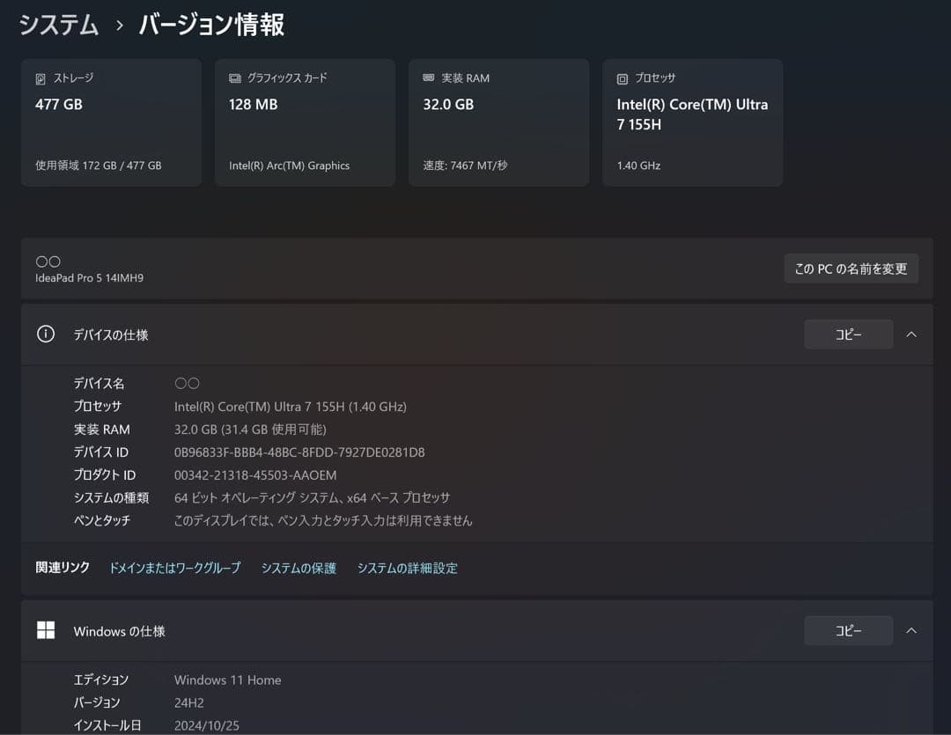Open the システムの詳細設定 link
The width and height of the screenshot is (951, 735).
click(x=408, y=568)
